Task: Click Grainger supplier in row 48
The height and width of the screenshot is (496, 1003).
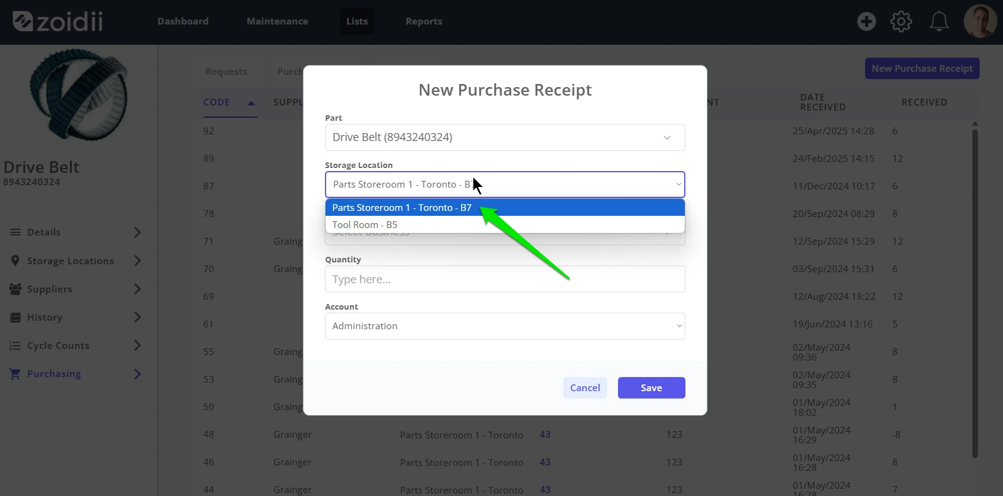Action: (x=292, y=435)
